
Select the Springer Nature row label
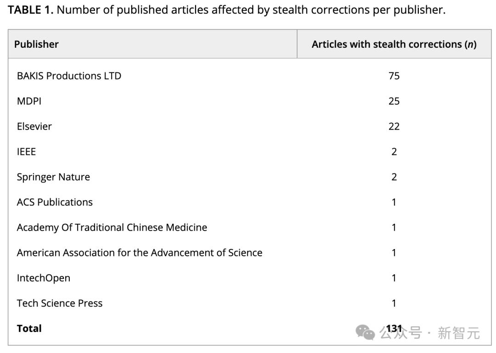53,177
